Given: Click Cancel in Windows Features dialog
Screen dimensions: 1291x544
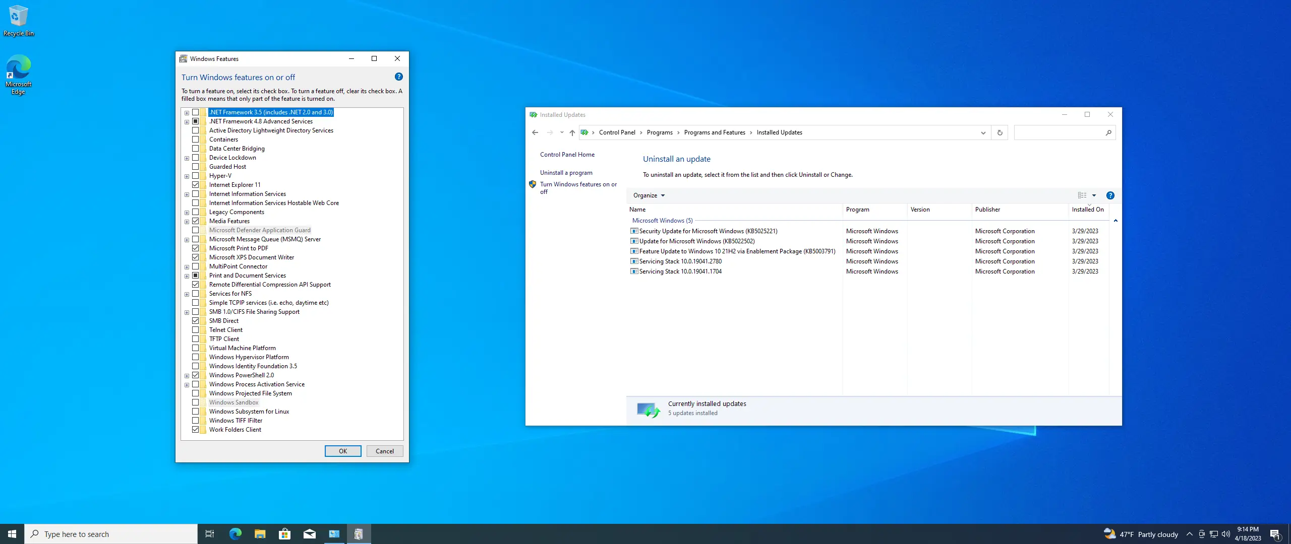Looking at the screenshot, I should click(x=384, y=451).
